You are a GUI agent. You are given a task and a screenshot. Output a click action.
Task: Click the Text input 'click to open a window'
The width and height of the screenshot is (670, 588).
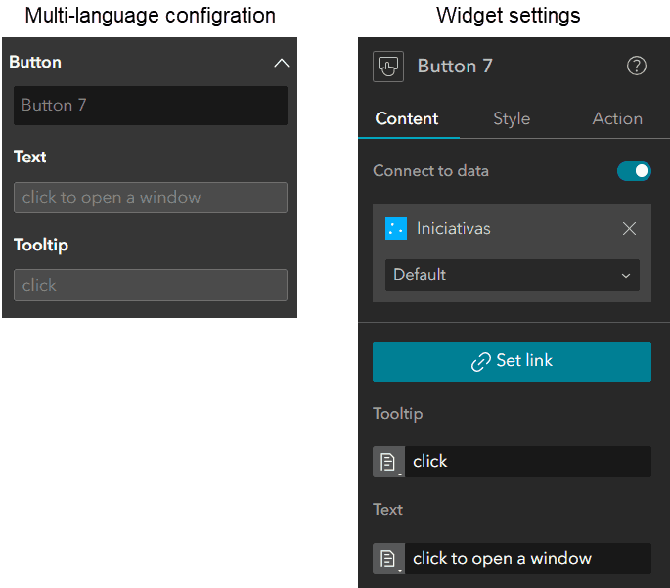[528, 559]
